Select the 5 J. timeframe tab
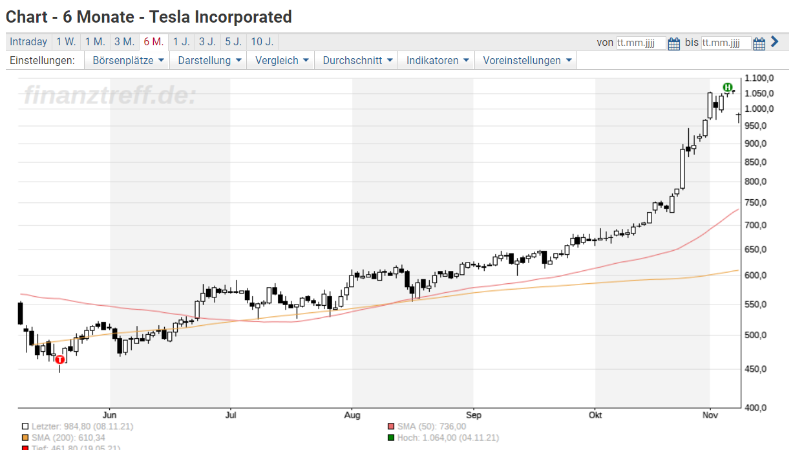Screen dimensions: 793x450 (233, 42)
